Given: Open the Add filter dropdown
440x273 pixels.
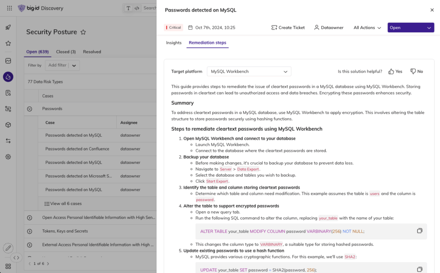Looking at the screenshot, I should (62, 65).
